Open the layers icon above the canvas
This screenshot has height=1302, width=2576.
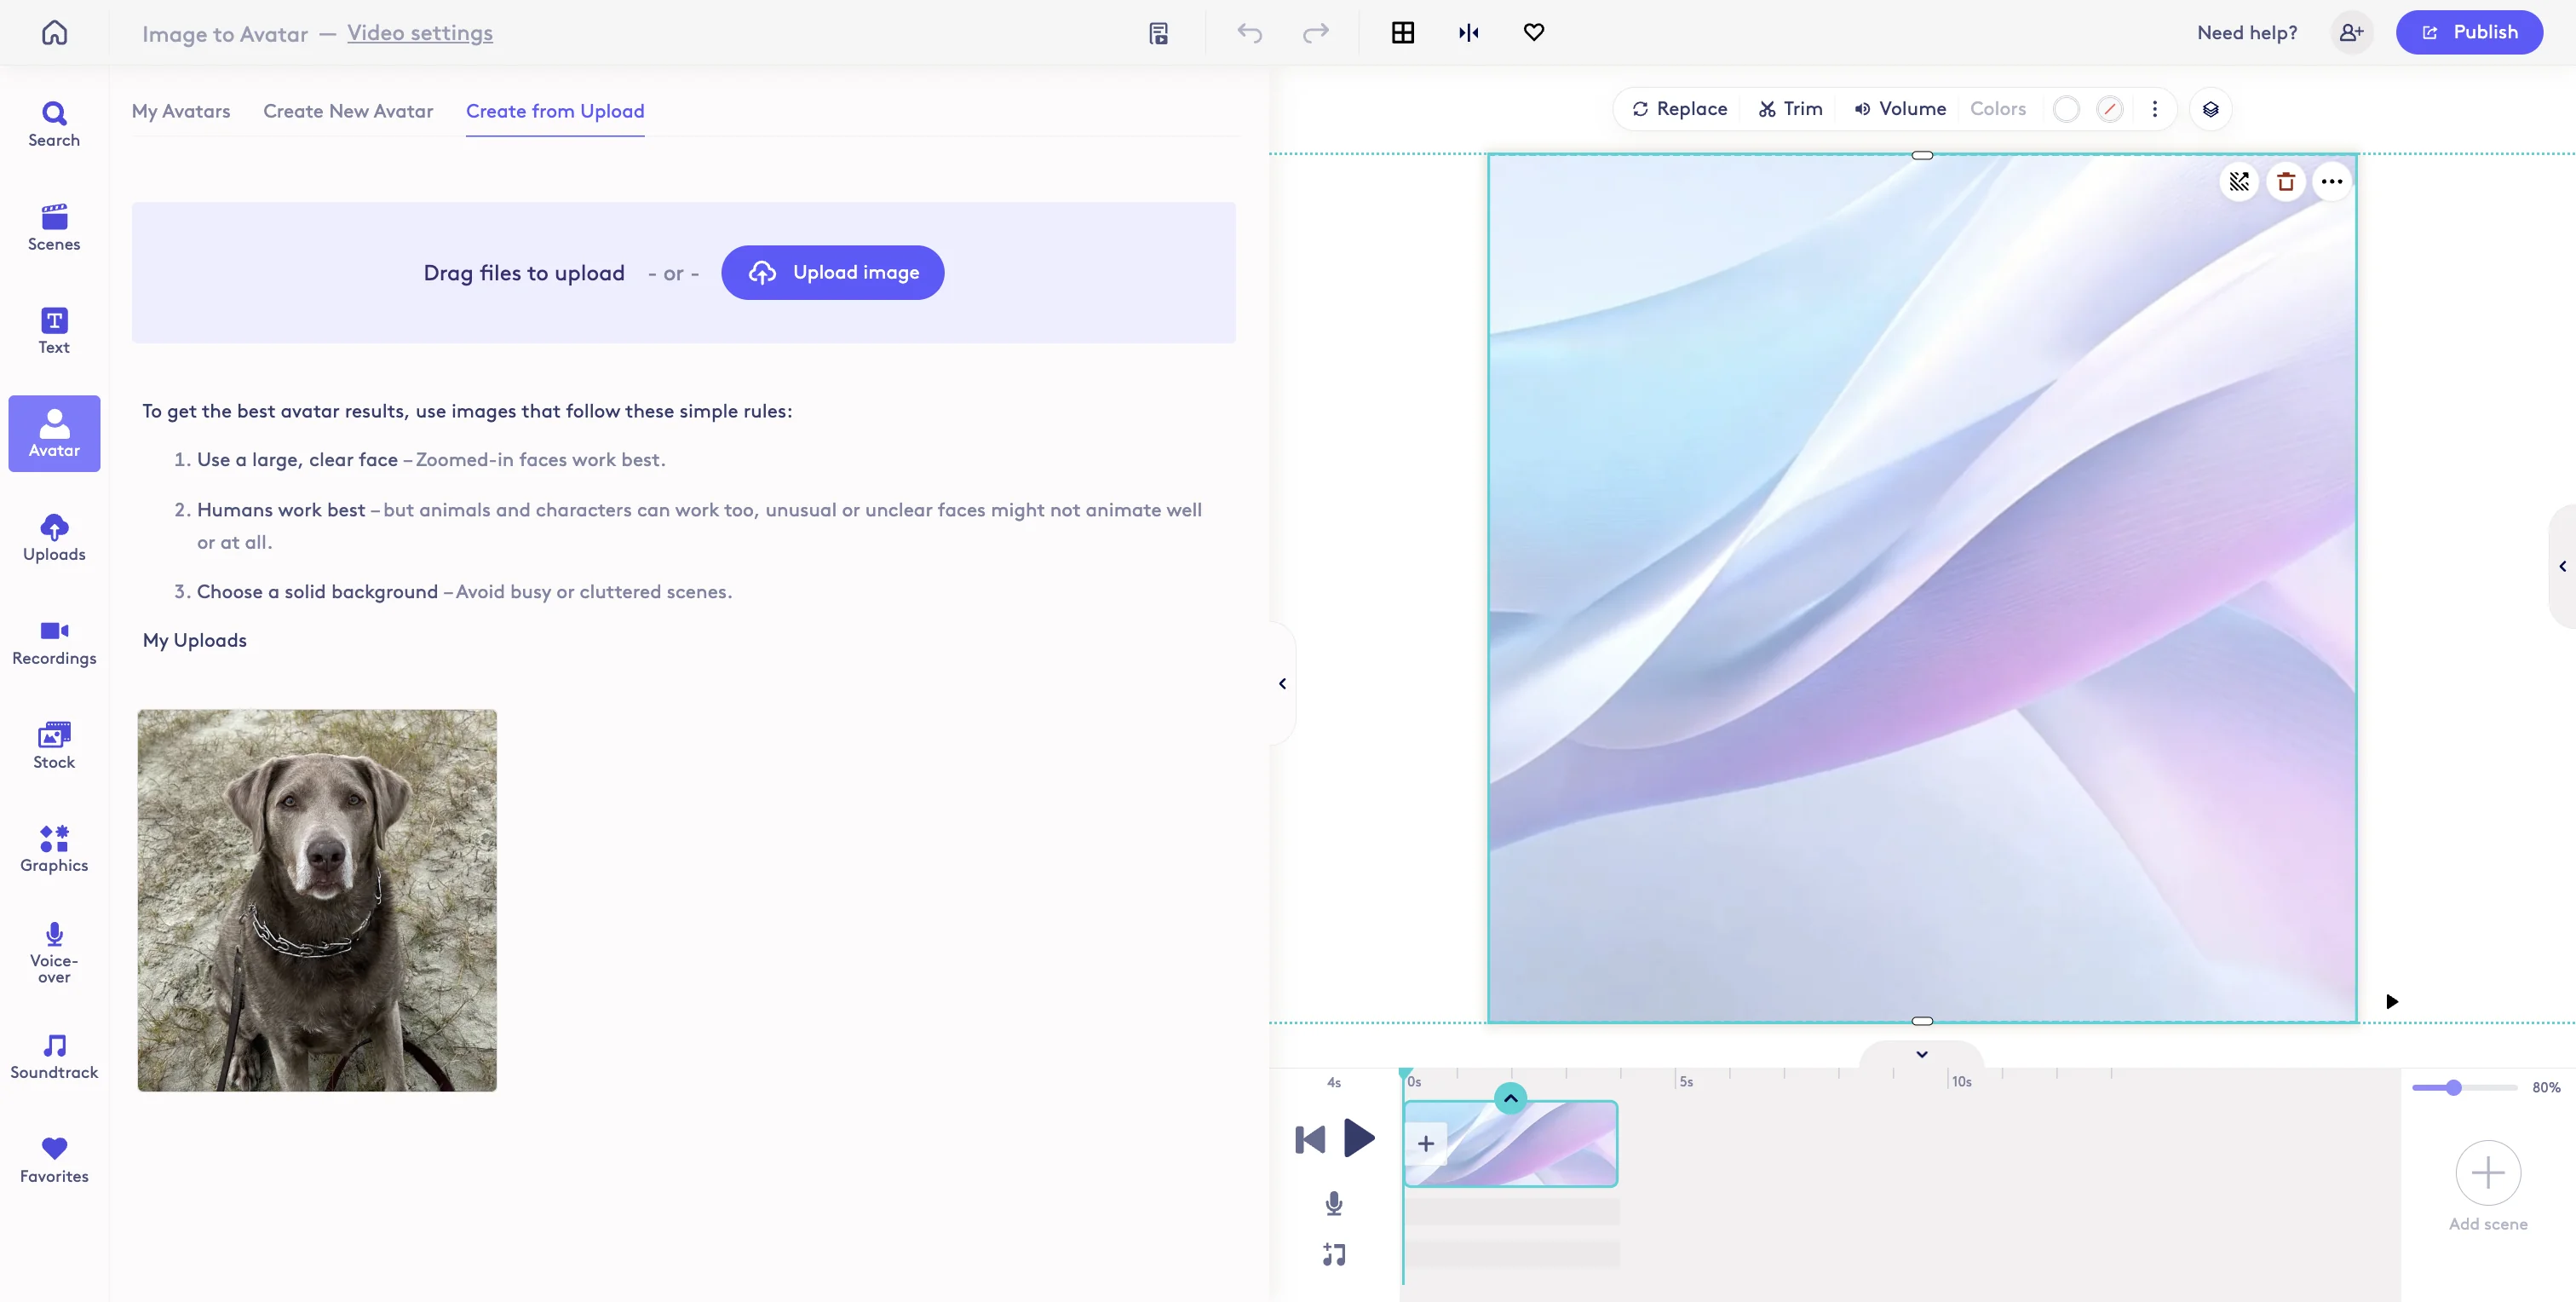tap(2211, 109)
